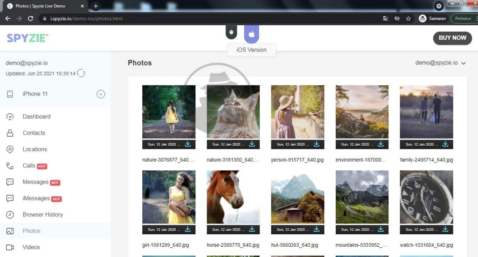478x257 pixels.
Task: Download environment-187000 photo
Action: 381,144
